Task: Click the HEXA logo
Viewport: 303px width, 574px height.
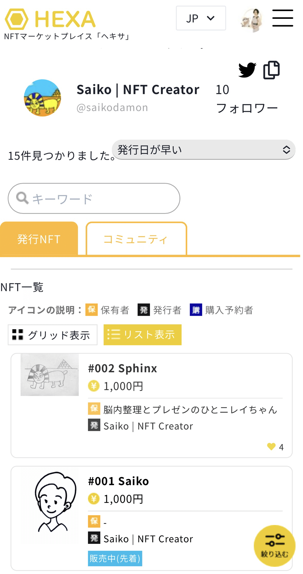Action: click(x=49, y=19)
